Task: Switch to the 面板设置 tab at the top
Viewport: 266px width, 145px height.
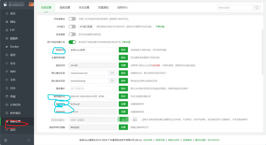Action: pyautogui.click(x=65, y=7)
